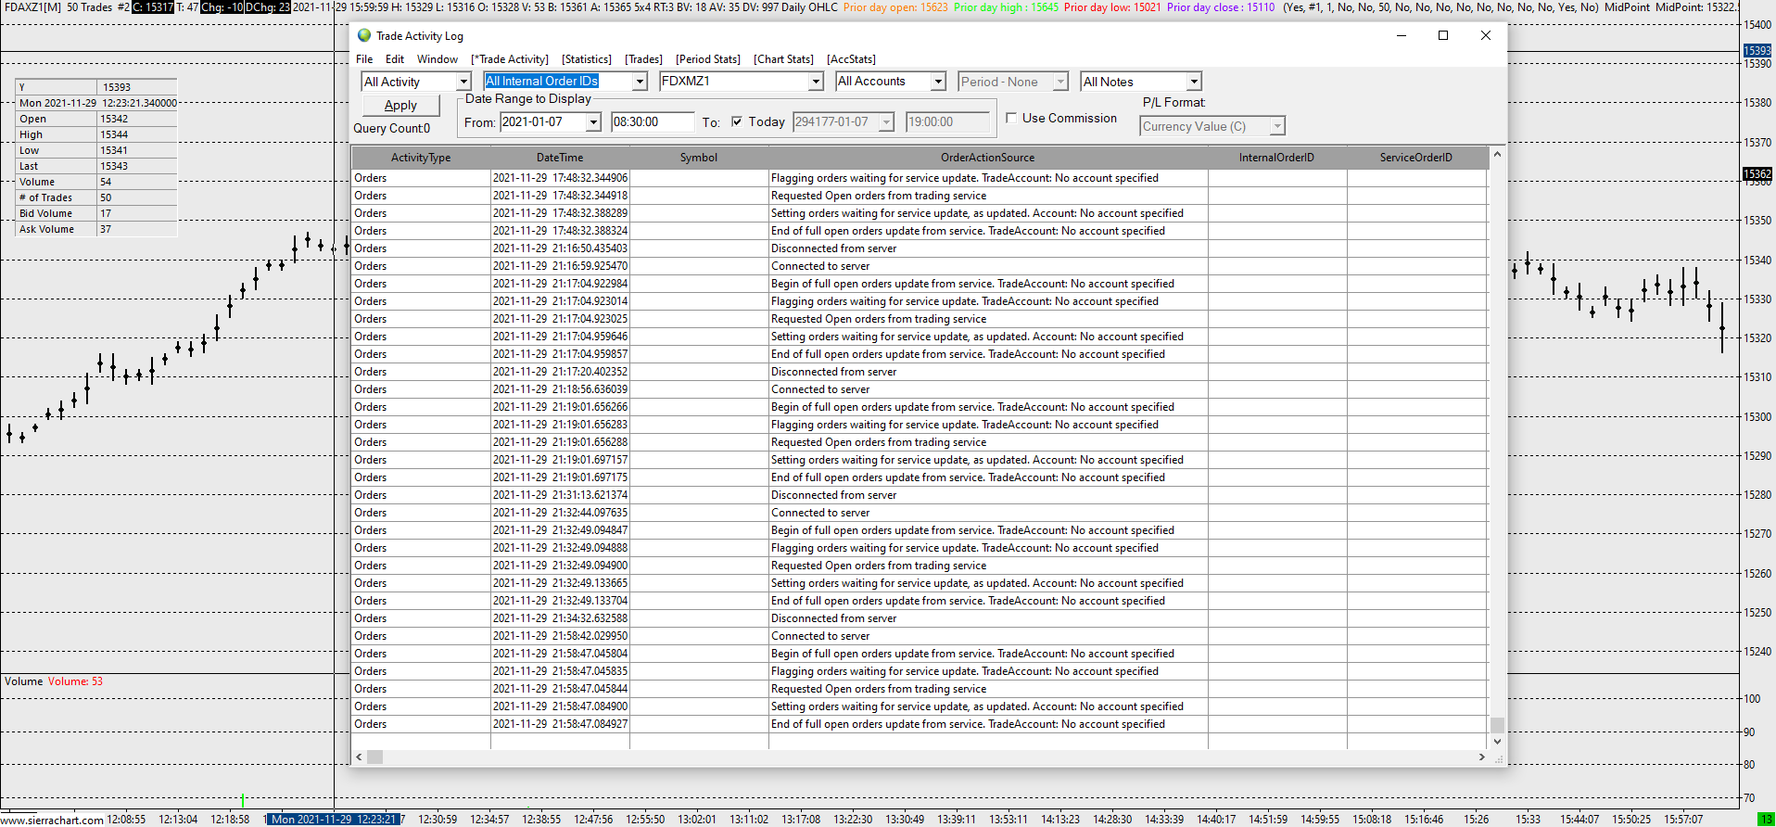Open the From date picker dropdown
Screen dimensions: 1776x827
593,122
